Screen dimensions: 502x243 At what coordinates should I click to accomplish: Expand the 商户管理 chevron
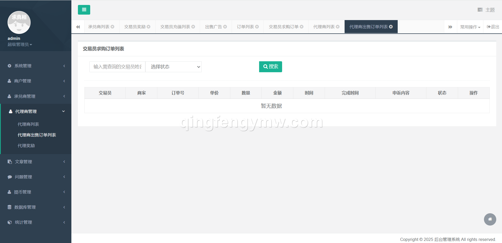(64, 81)
